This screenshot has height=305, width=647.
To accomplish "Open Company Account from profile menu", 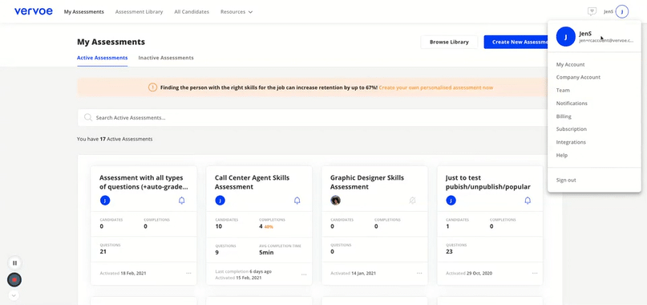I will 578,77.
